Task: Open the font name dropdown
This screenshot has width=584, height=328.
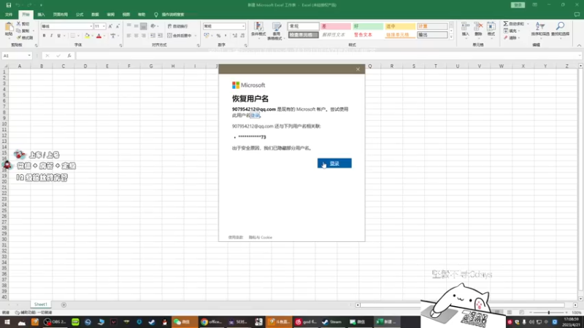Action: pos(91,26)
